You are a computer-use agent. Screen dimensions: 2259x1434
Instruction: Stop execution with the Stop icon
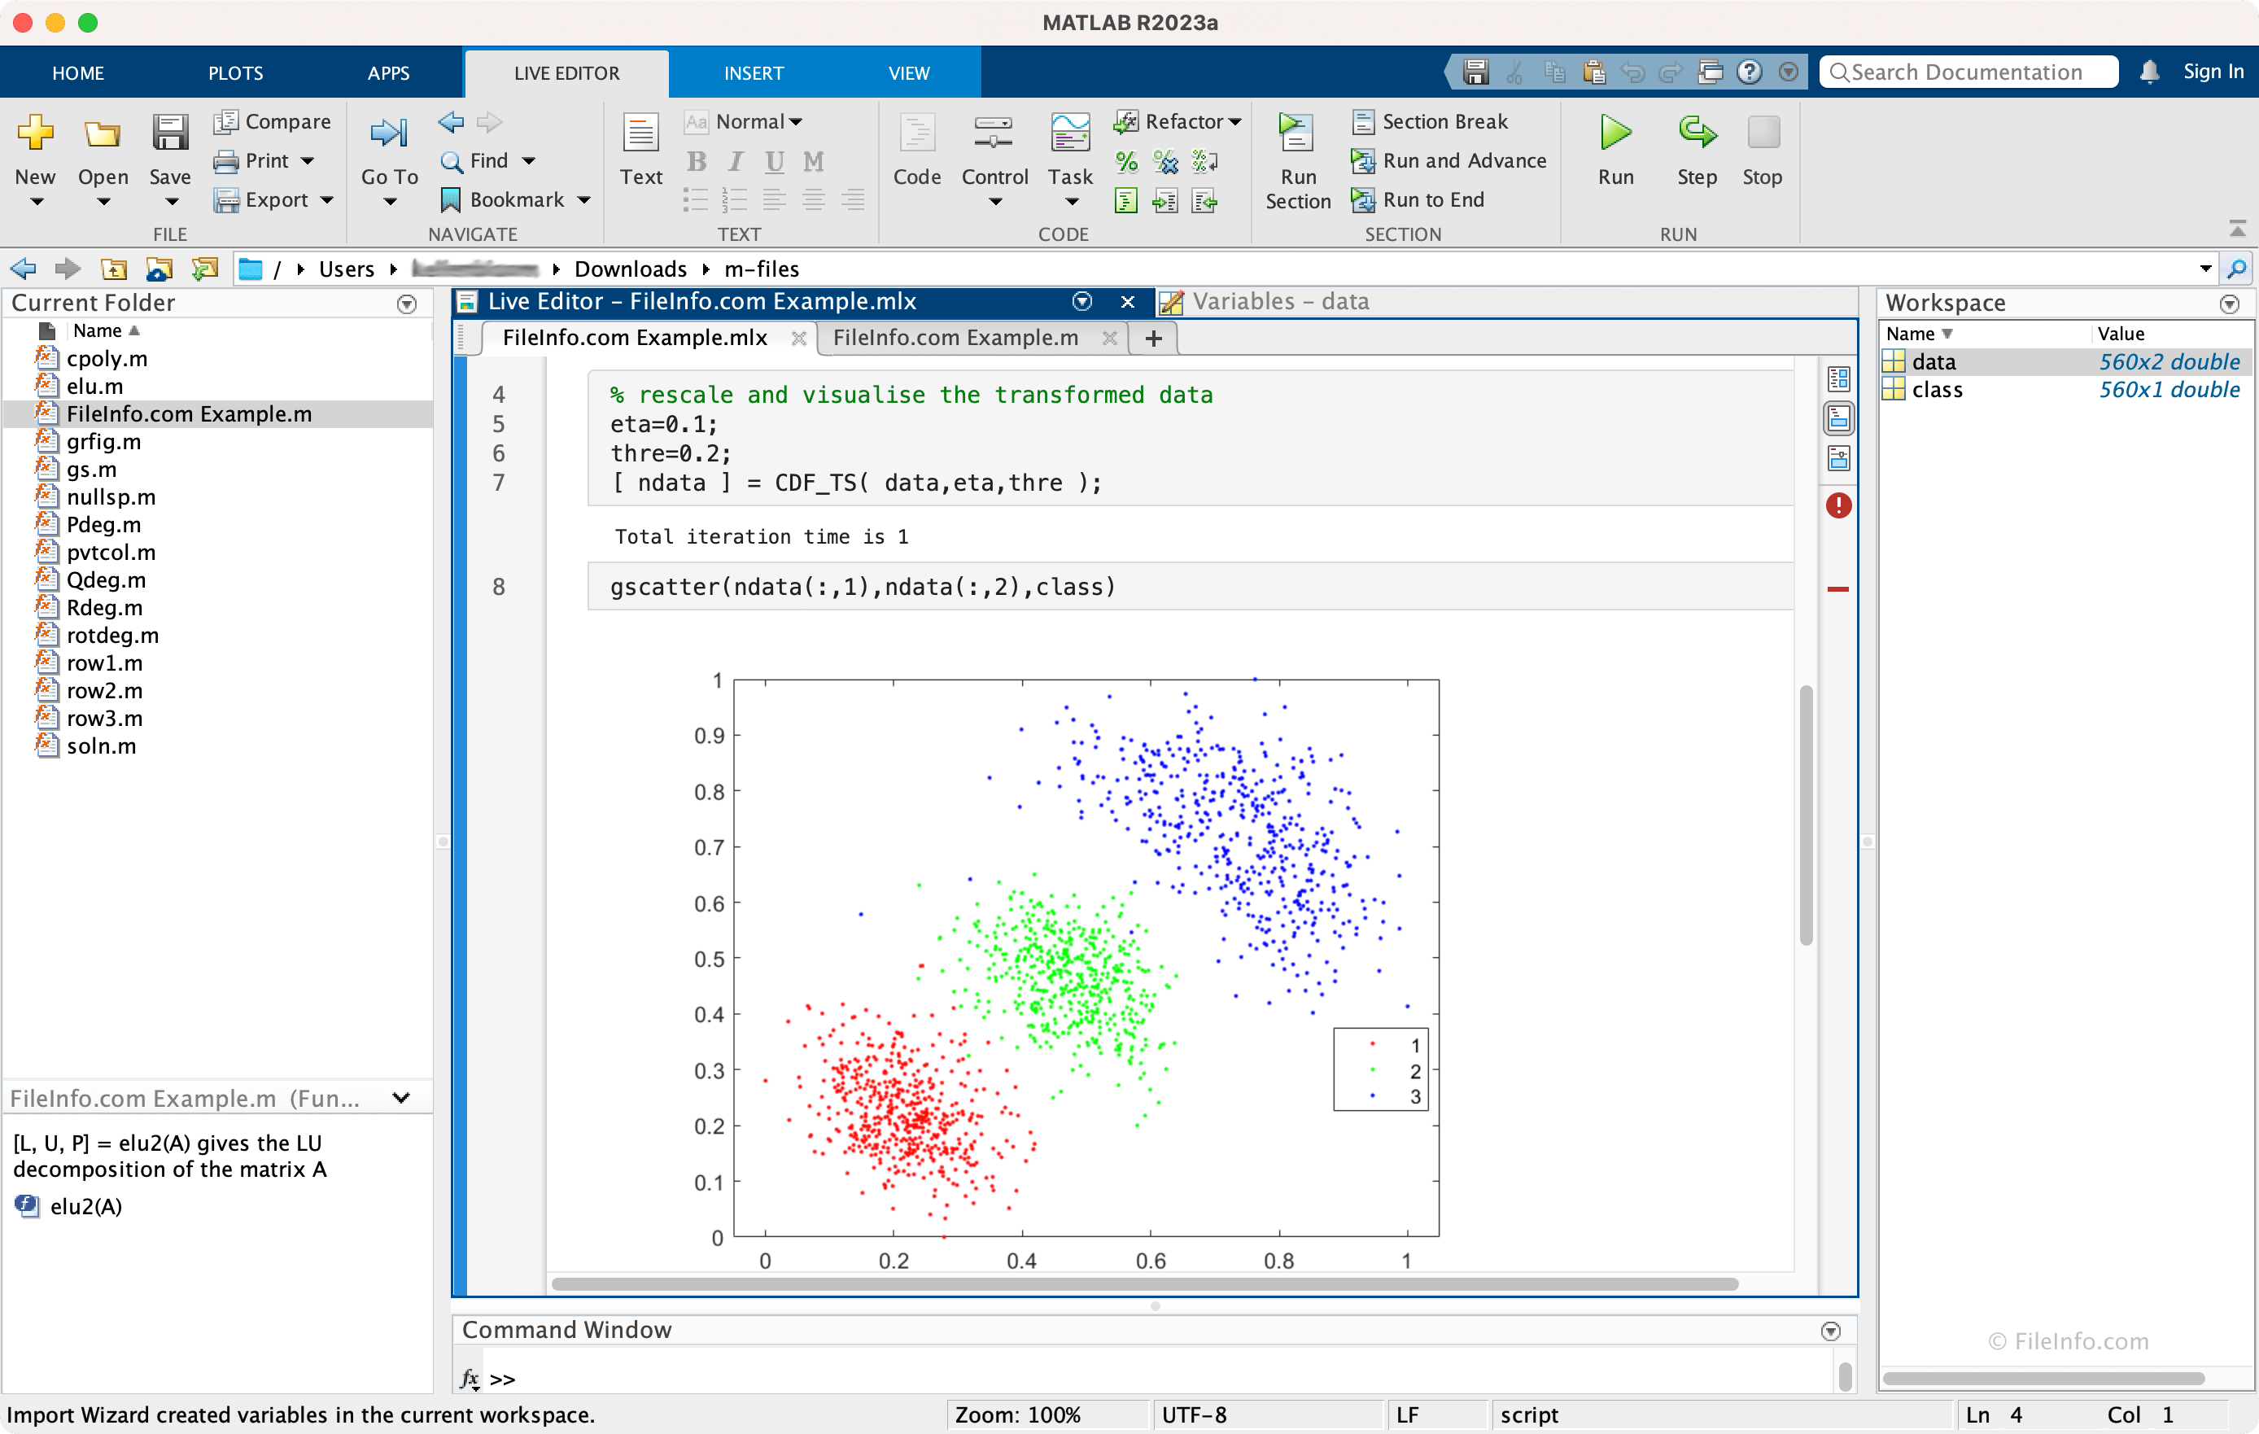[1762, 151]
